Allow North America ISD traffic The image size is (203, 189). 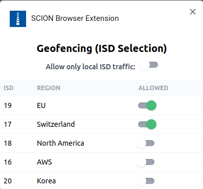coord(145,143)
